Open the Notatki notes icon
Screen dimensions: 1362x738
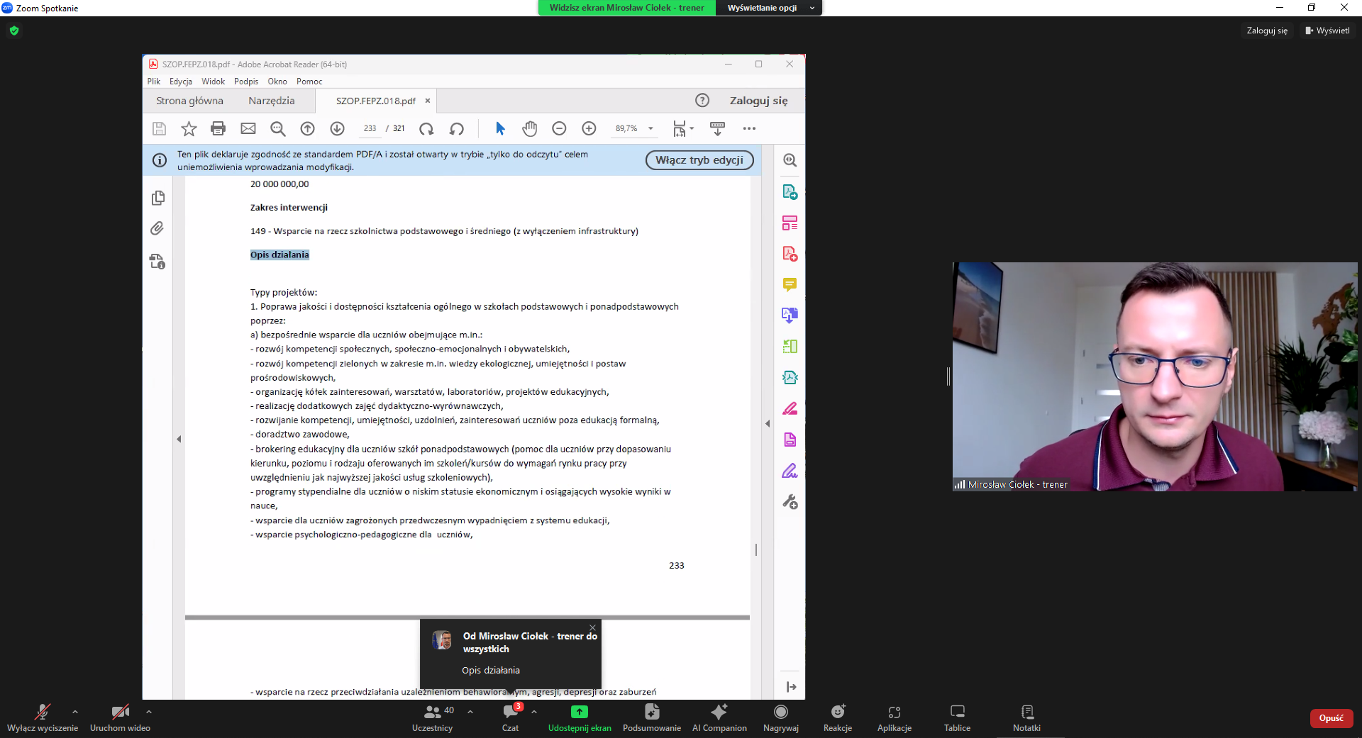(x=1026, y=712)
